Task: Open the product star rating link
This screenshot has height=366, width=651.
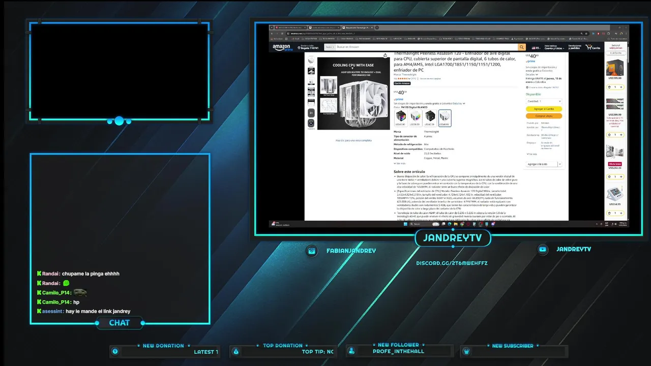Action: tap(403, 78)
